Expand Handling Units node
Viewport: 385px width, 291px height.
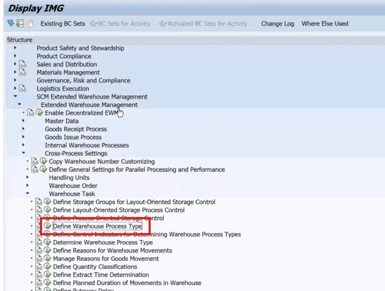(x=27, y=177)
